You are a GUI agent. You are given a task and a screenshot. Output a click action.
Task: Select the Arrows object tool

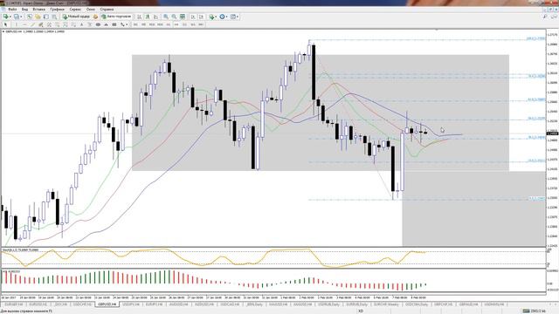pos(122,24)
